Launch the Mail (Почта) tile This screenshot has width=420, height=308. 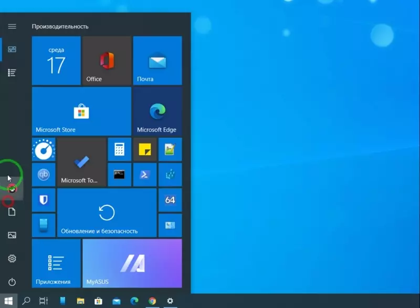coord(157,60)
